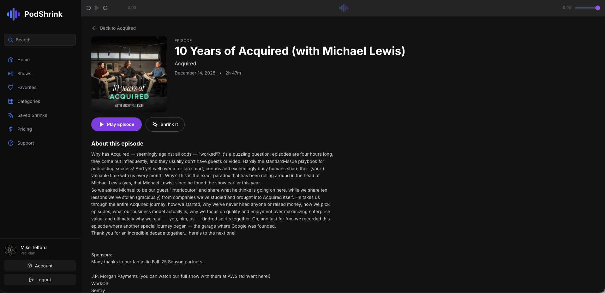Click the Shrink It button
The width and height of the screenshot is (605, 293).
click(x=165, y=124)
